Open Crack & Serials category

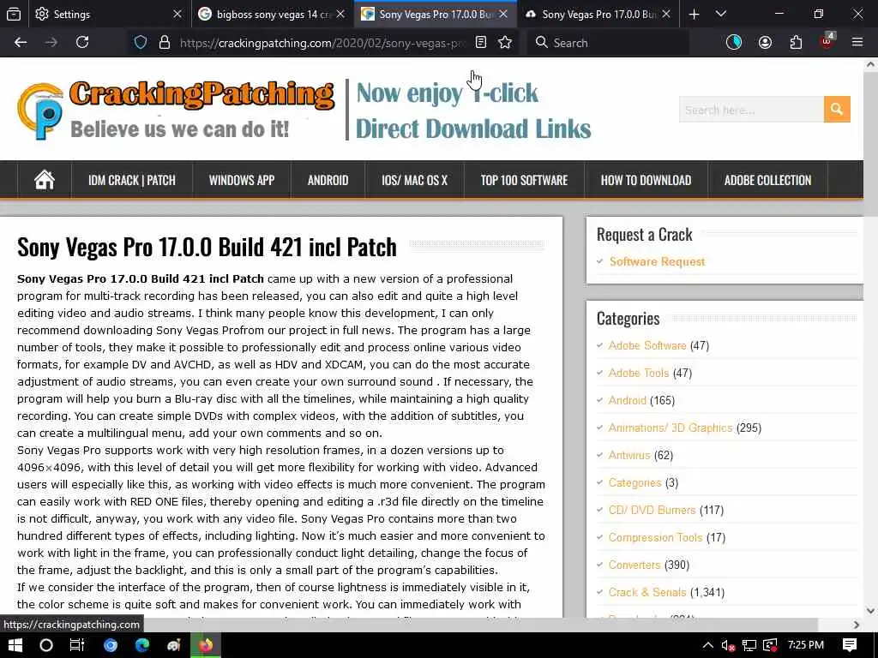647,593
